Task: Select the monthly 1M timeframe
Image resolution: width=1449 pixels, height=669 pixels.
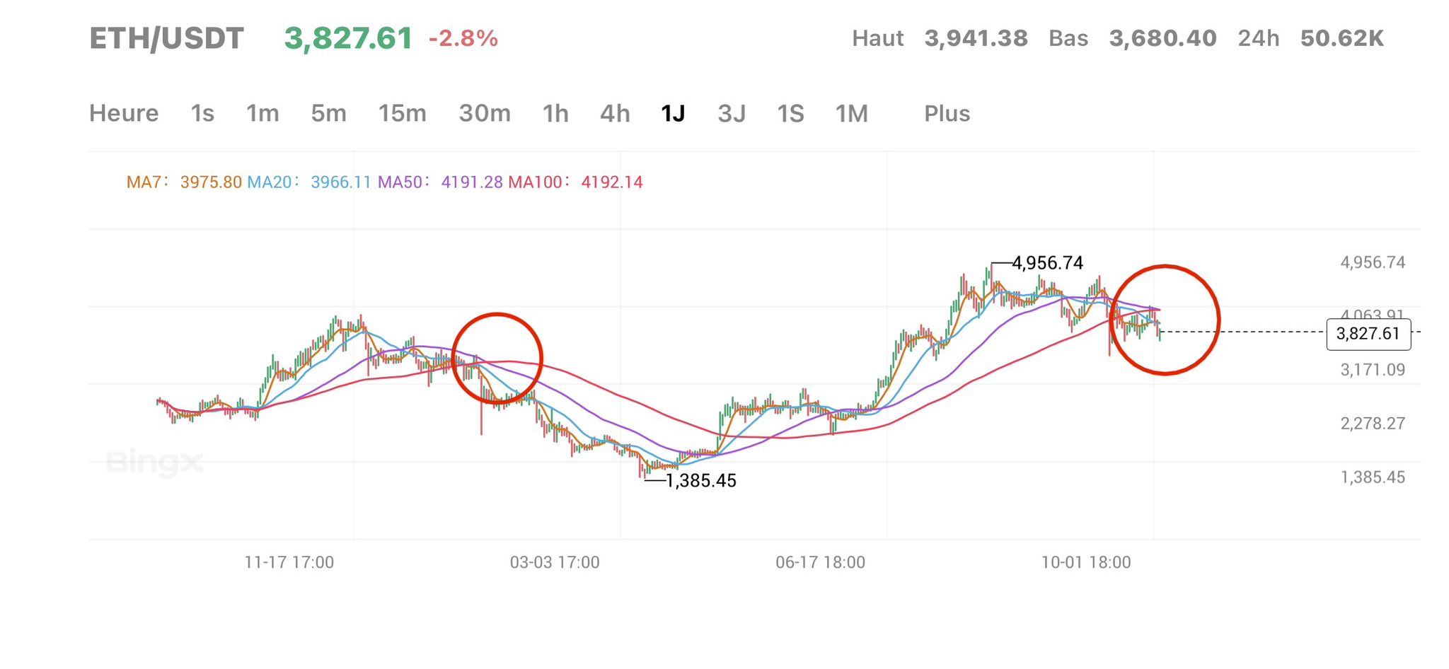Action: coord(850,113)
